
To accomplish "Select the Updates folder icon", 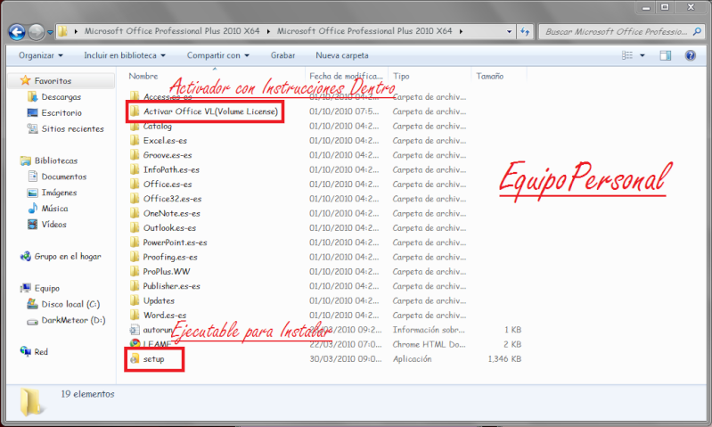I will [x=135, y=300].
